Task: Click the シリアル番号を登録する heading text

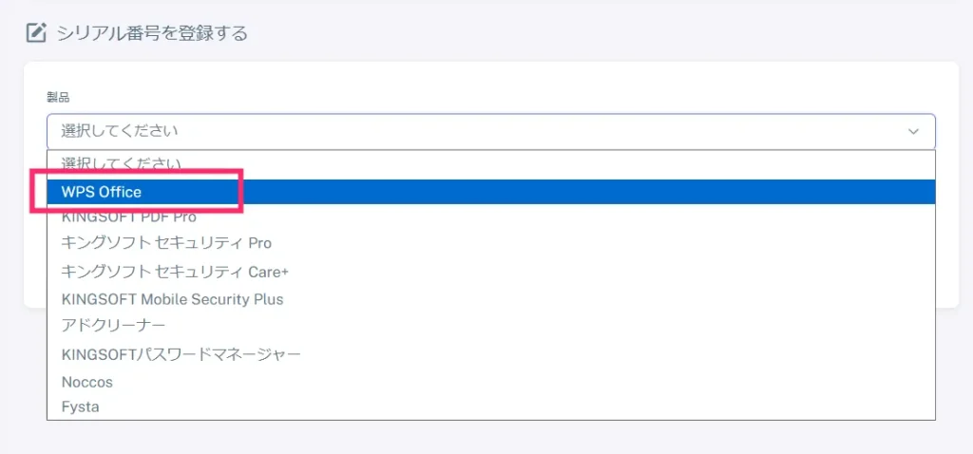Action: pos(152,32)
